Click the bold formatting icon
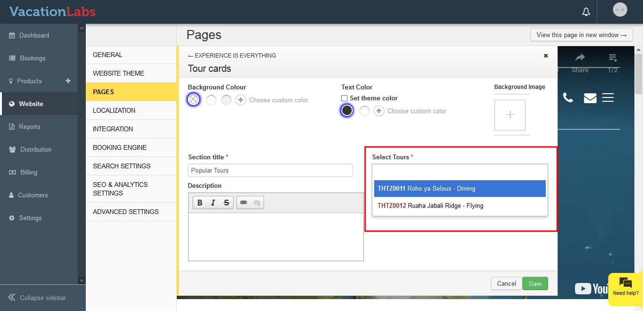643x311 pixels. pos(200,203)
